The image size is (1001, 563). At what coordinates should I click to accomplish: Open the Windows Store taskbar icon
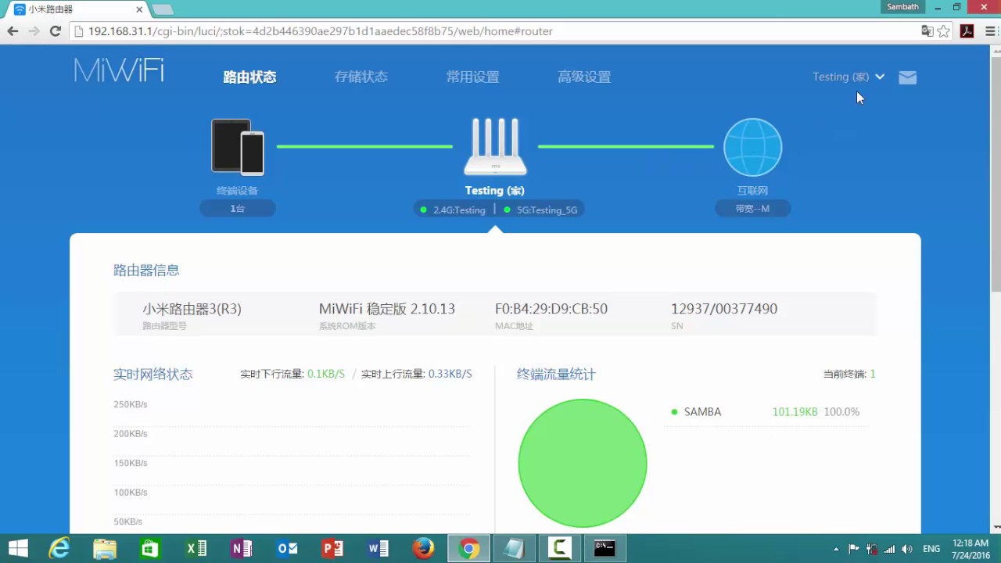pyautogui.click(x=149, y=548)
